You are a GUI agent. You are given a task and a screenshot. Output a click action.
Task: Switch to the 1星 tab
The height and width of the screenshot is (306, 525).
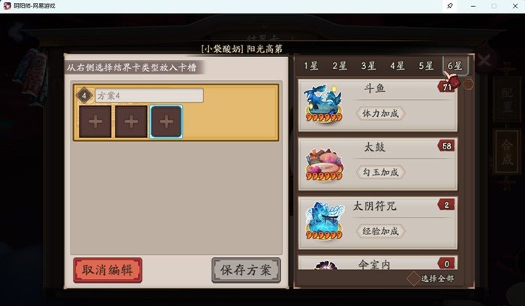coord(311,66)
